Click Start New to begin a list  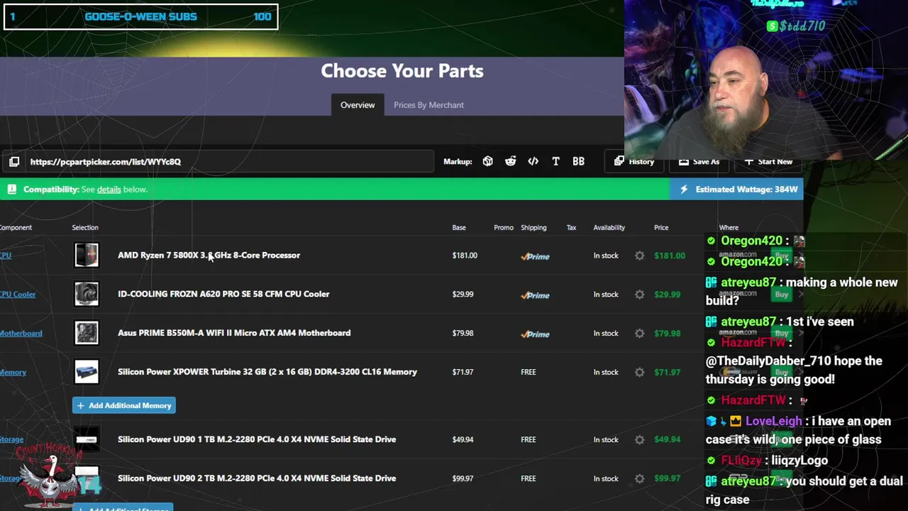[768, 162]
